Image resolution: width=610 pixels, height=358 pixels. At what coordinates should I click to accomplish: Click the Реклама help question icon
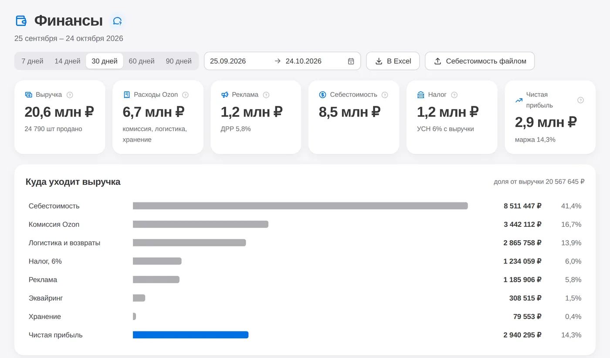[x=266, y=95]
